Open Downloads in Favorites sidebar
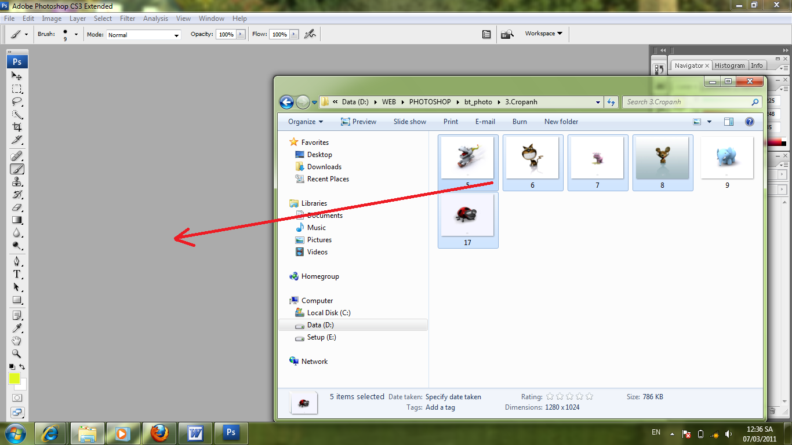792x445 pixels. (x=324, y=167)
